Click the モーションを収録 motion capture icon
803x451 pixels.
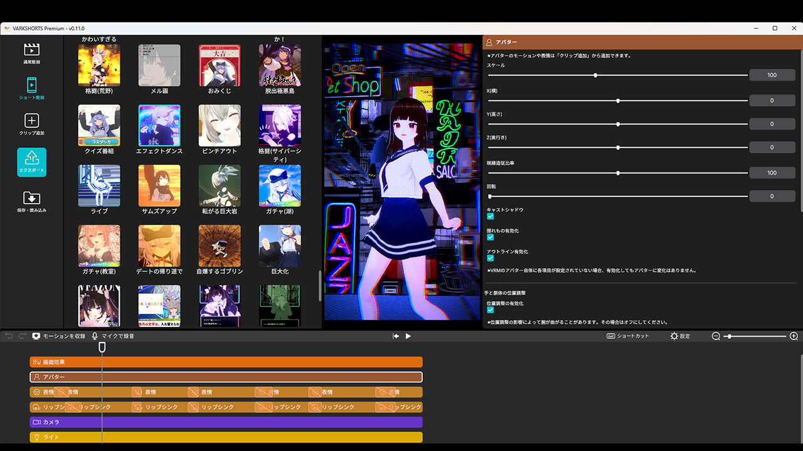tap(36, 335)
